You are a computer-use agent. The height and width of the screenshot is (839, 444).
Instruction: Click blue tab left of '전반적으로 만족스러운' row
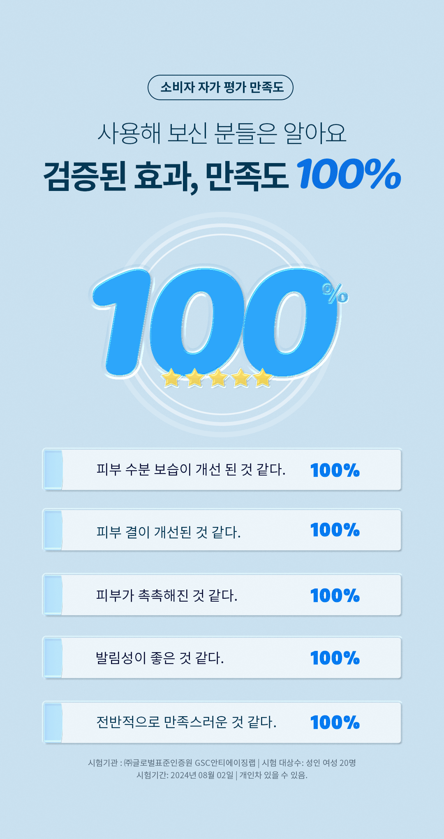[53, 722]
